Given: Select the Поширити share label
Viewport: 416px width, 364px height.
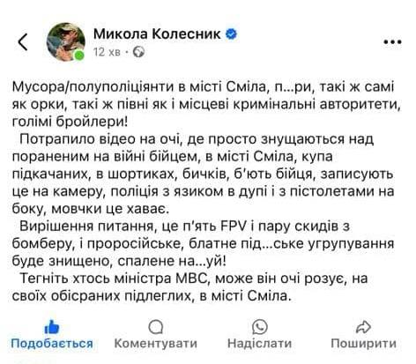Looking at the screenshot, I should 364,343.
